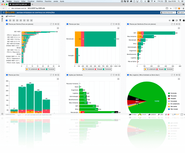The image size is (185, 153).
Task: Open the Ajuda menu in the menu bar
Action: coord(62,1)
